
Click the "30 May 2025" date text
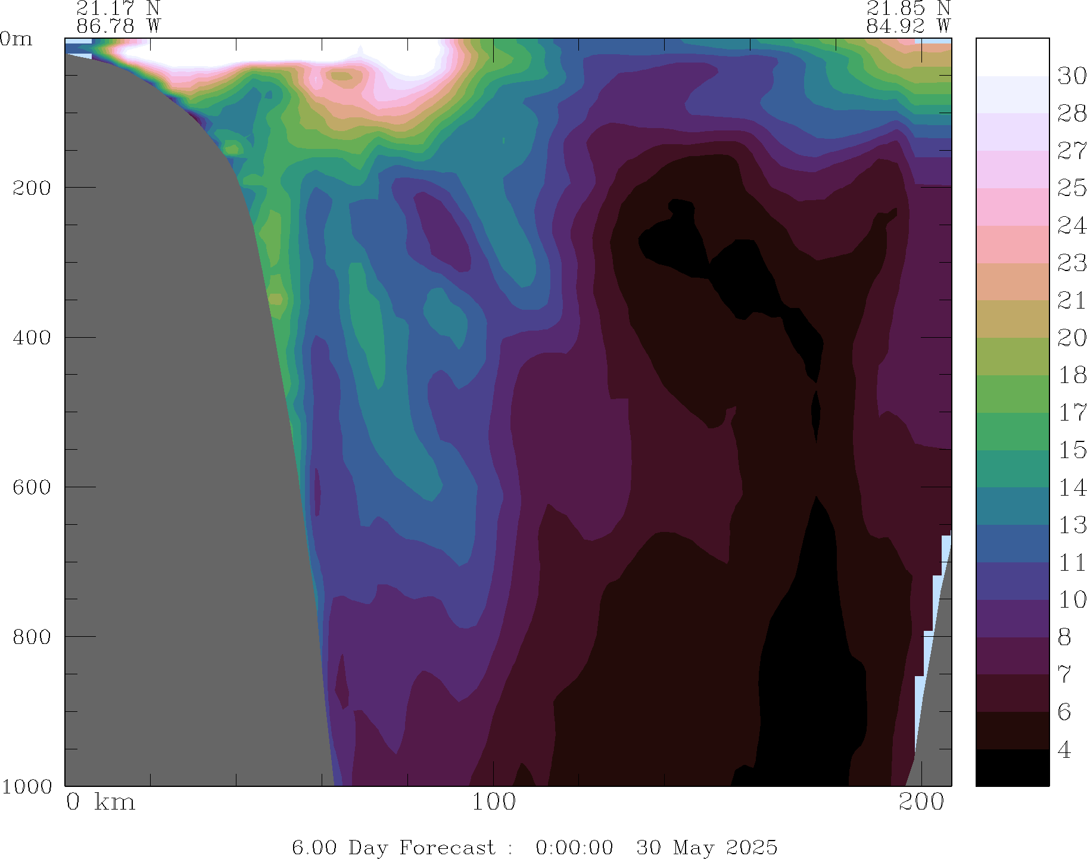706,847
